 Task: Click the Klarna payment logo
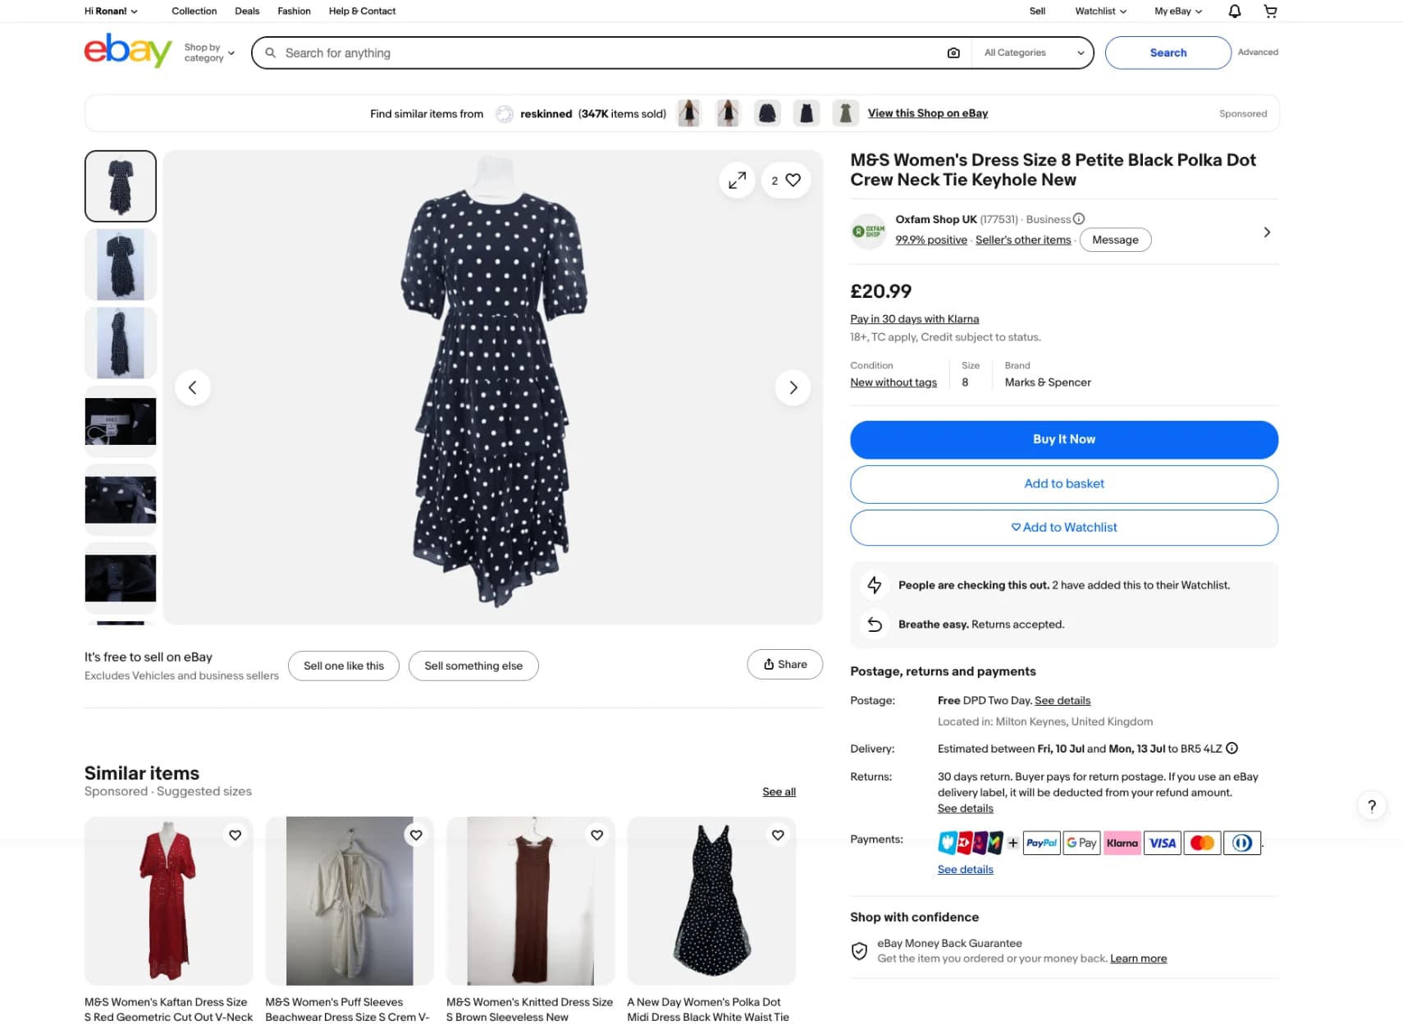click(1122, 843)
